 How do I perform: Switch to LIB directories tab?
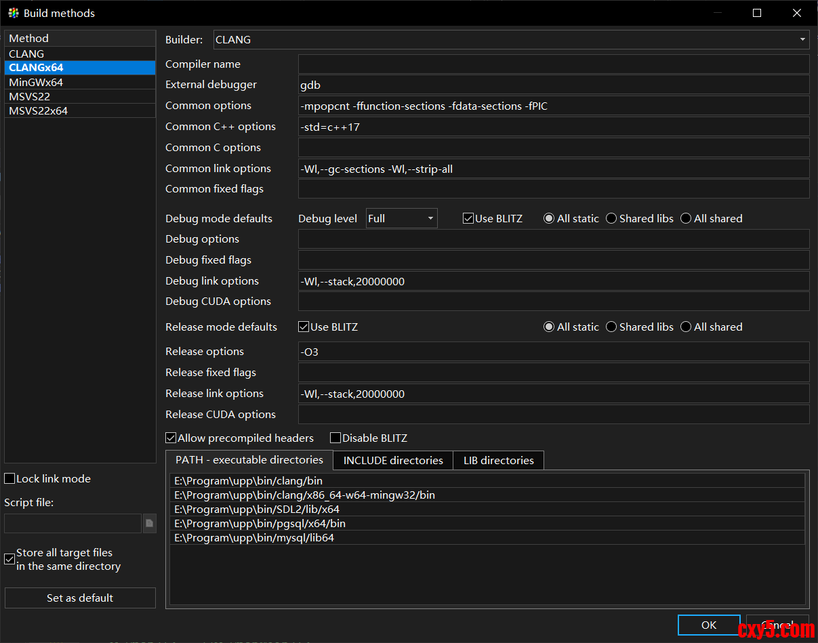tap(499, 460)
